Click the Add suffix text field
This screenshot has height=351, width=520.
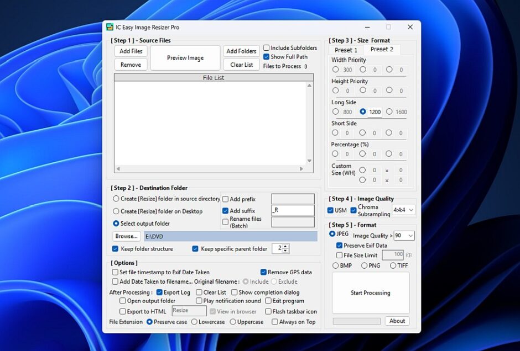tap(293, 210)
